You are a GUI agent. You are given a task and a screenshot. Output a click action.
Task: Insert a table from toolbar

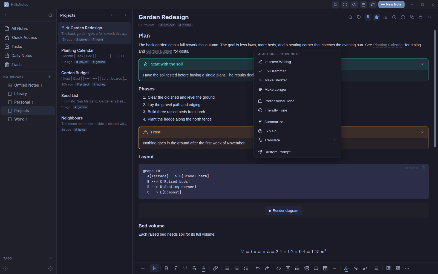(x=325, y=268)
